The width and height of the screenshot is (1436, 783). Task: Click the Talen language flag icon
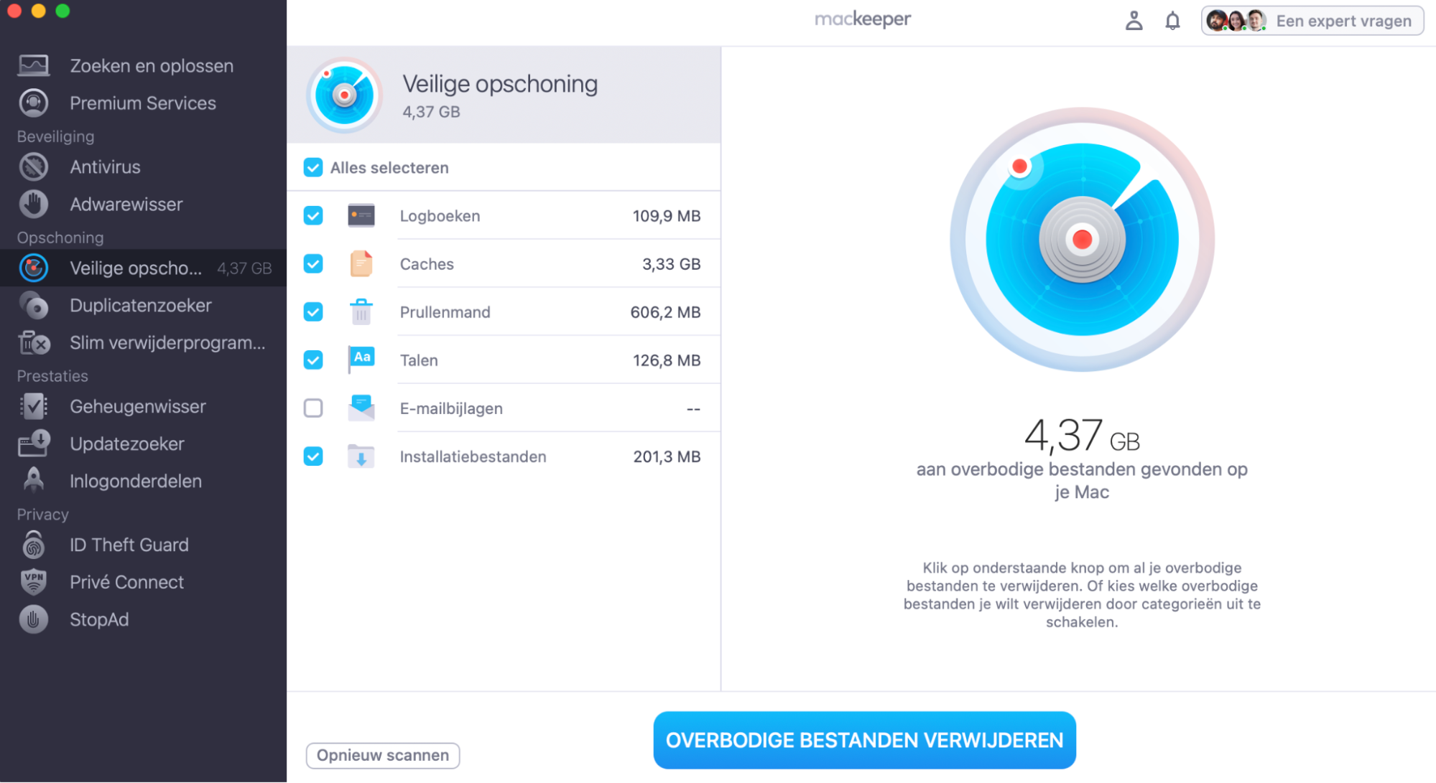[361, 360]
